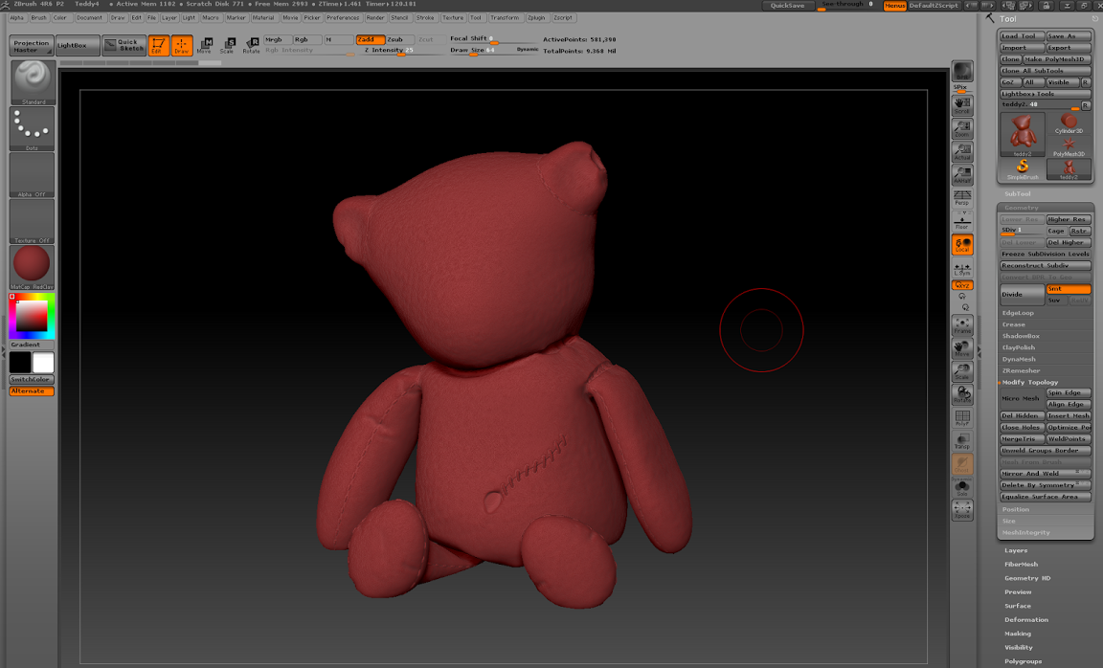
Task: Activate the Edit mode icon
Action: click(158, 45)
